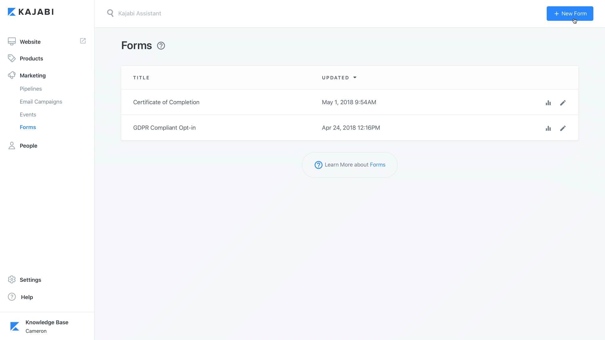This screenshot has width=605, height=340.
Task: Collapse the Marketing sidebar section
Action: point(32,76)
